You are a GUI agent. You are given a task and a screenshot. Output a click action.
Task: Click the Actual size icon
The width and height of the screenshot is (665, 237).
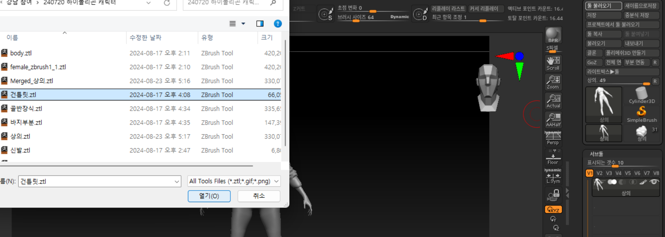point(553,101)
